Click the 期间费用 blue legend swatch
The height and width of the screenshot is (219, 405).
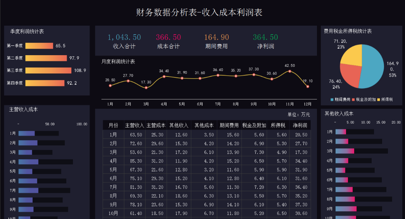pos(332,99)
